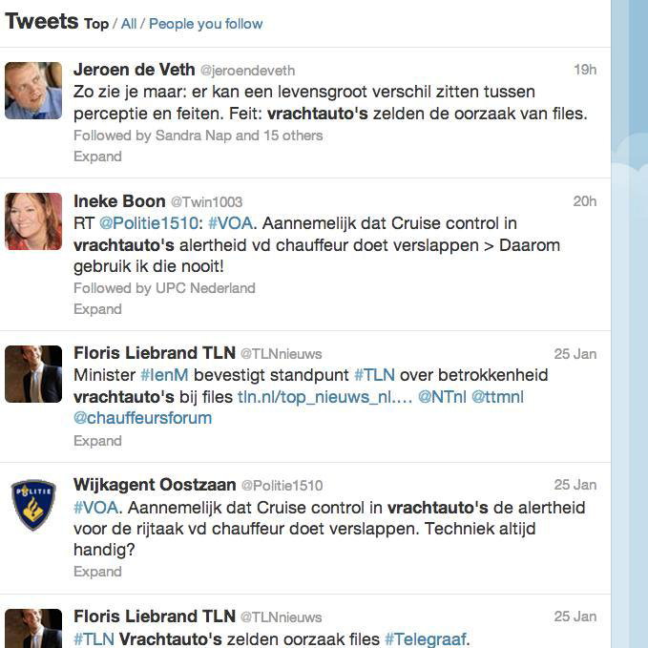648x648 pixels.
Task: Open the @ttmnl mention
Action: [497, 397]
